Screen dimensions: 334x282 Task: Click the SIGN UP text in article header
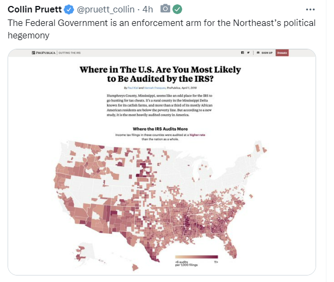click(x=267, y=53)
